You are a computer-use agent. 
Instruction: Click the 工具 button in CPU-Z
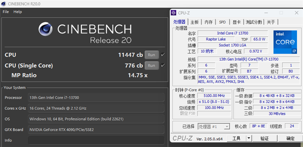[x=236, y=138]
